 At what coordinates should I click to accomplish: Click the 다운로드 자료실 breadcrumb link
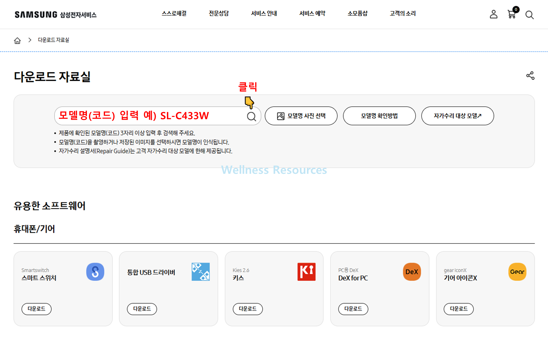coord(53,40)
